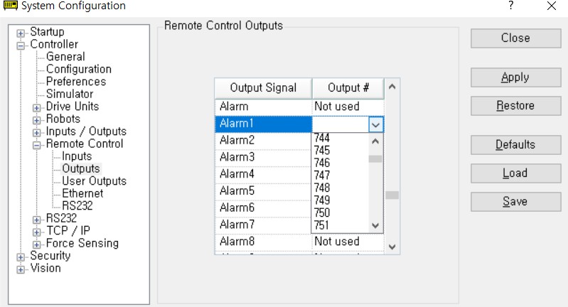Image resolution: width=568 pixels, height=307 pixels.
Task: Expand the Drive Units node
Action: pyautogui.click(x=36, y=108)
